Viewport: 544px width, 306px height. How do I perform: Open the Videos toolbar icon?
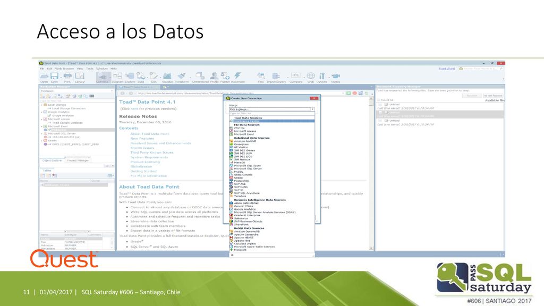(x=336, y=78)
